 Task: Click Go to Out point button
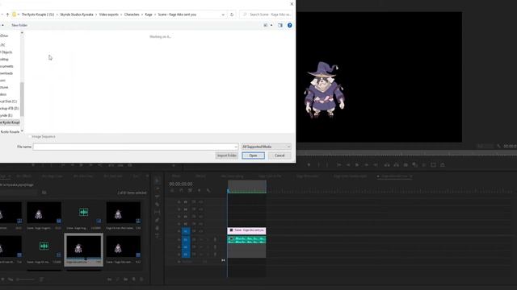[x=376, y=164]
